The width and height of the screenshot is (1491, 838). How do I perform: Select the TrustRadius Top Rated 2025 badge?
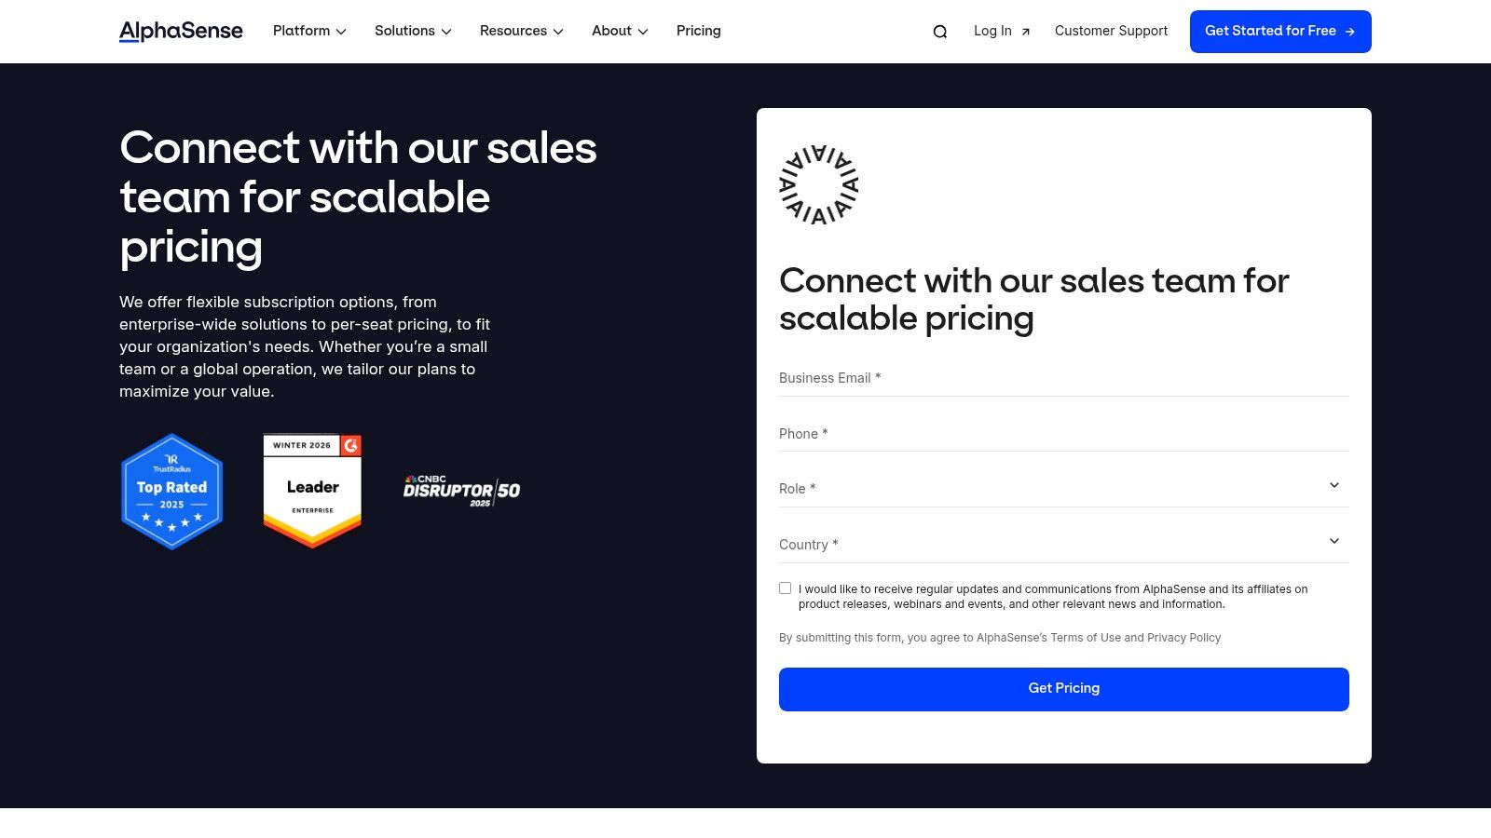pyautogui.click(x=171, y=491)
